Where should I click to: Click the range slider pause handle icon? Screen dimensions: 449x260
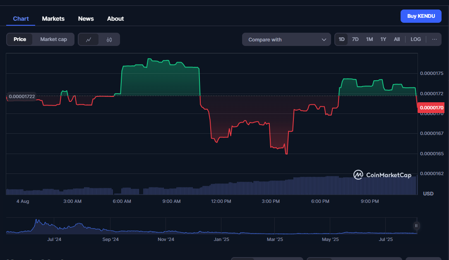tap(416, 226)
